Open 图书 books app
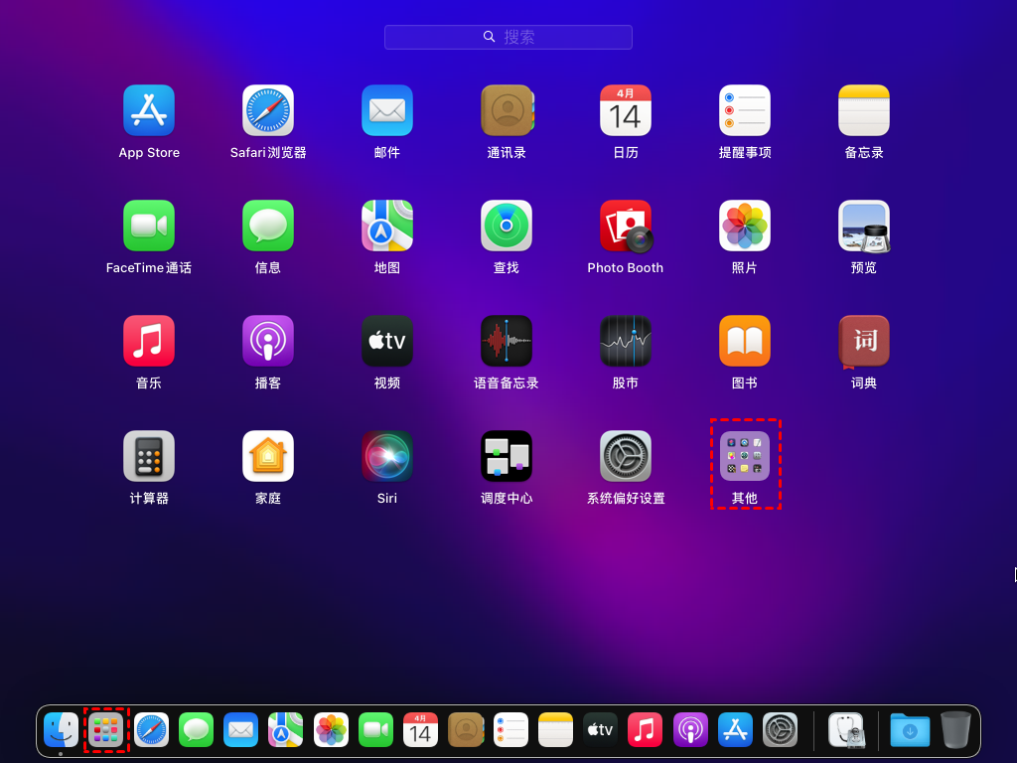 (745, 341)
